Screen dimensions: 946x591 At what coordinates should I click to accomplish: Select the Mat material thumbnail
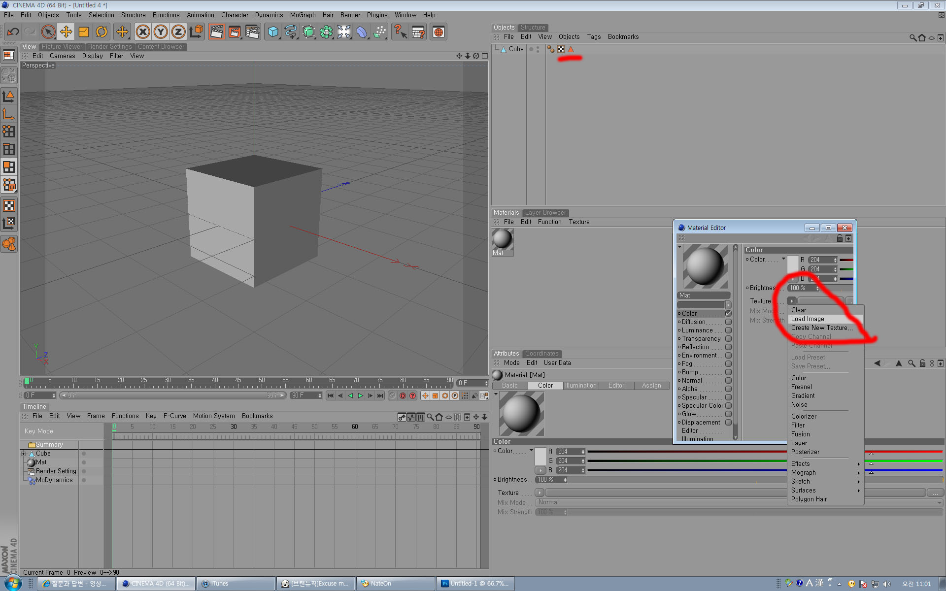click(503, 239)
